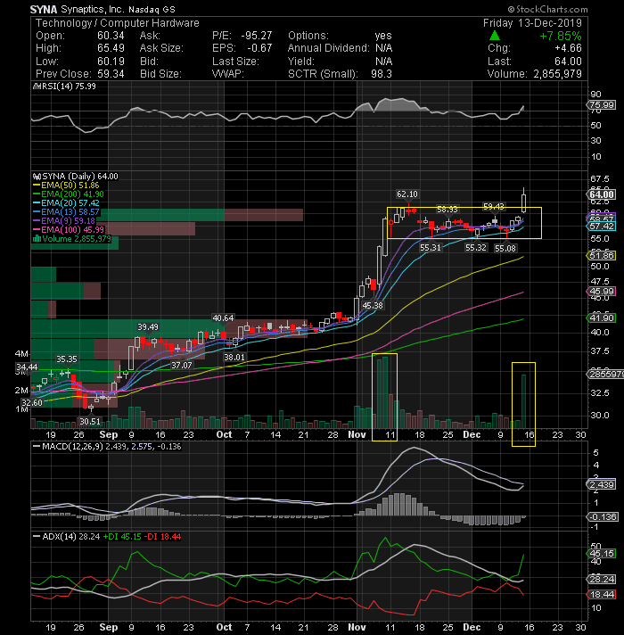
Task: Click the EPS value -0.67
Action: (259, 48)
